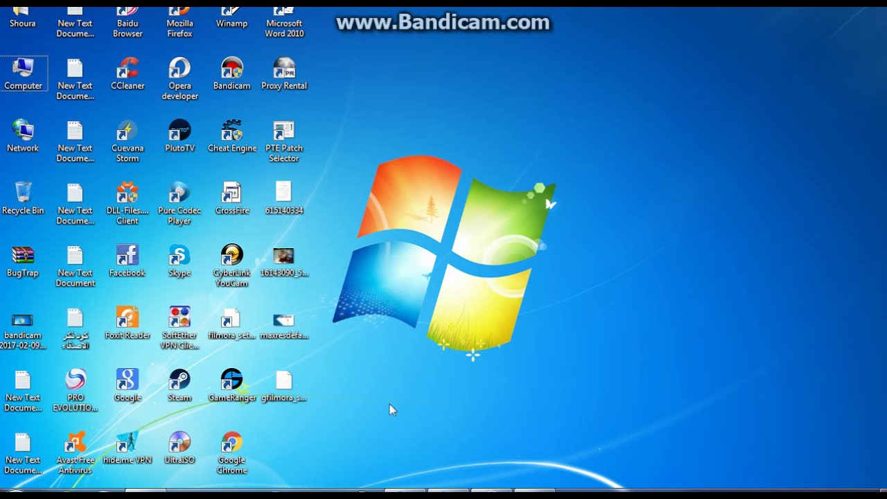Select file labeled exactly 'New Text Document'
Screen dimensions: 887x499
tap(75, 266)
